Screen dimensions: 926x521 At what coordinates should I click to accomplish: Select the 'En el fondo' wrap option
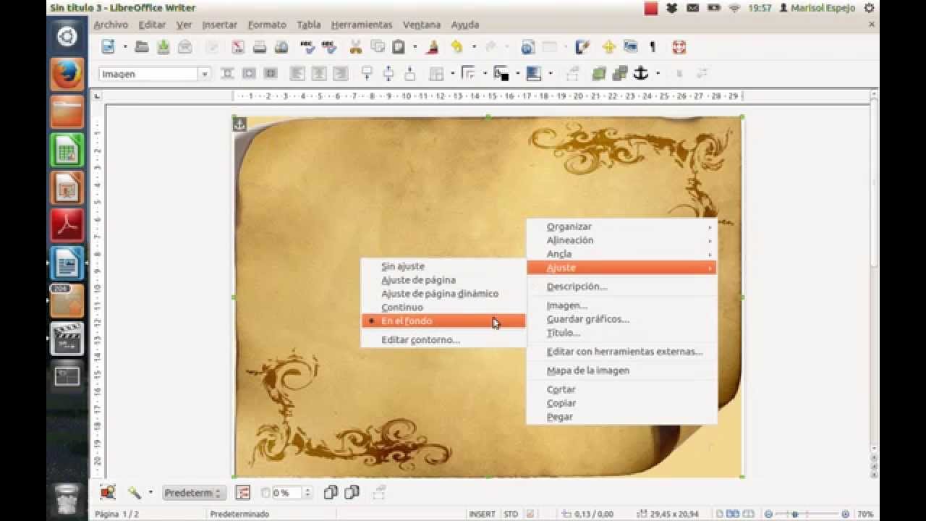(x=443, y=321)
